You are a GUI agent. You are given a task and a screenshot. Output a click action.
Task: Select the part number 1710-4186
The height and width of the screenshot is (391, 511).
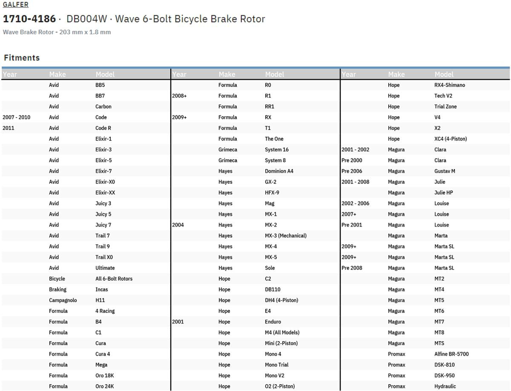pos(29,19)
